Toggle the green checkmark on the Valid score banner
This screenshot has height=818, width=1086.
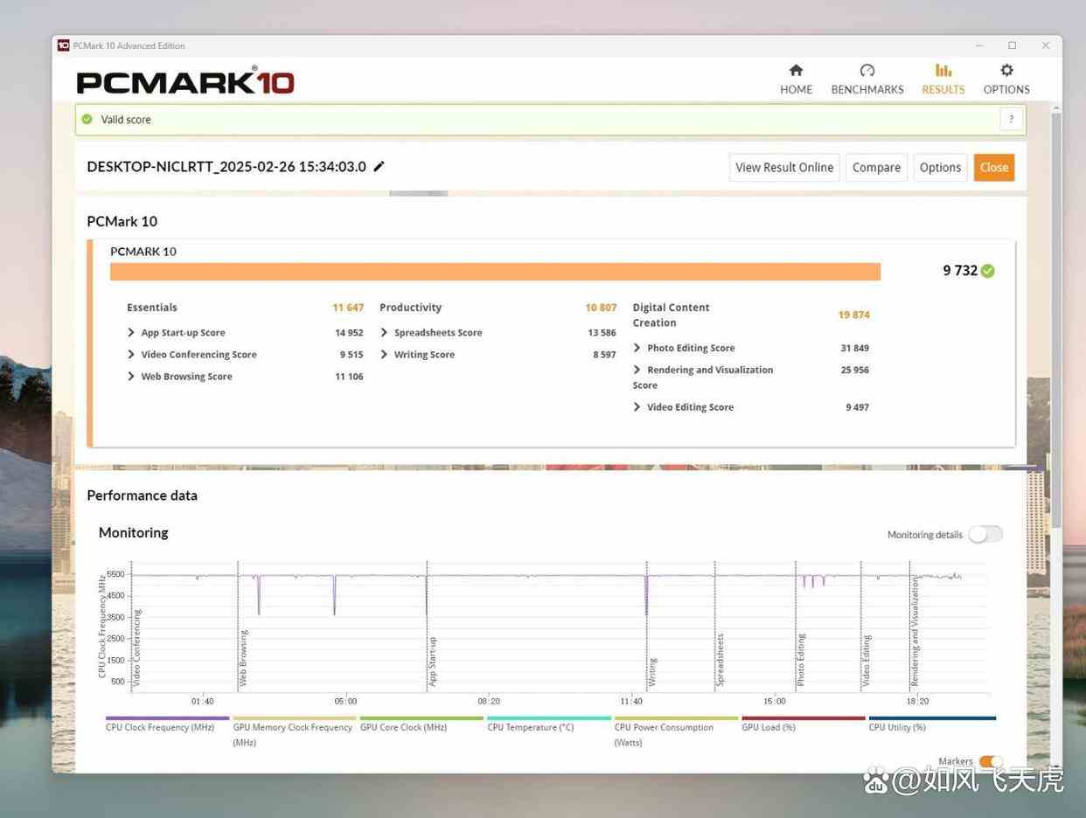coord(87,119)
